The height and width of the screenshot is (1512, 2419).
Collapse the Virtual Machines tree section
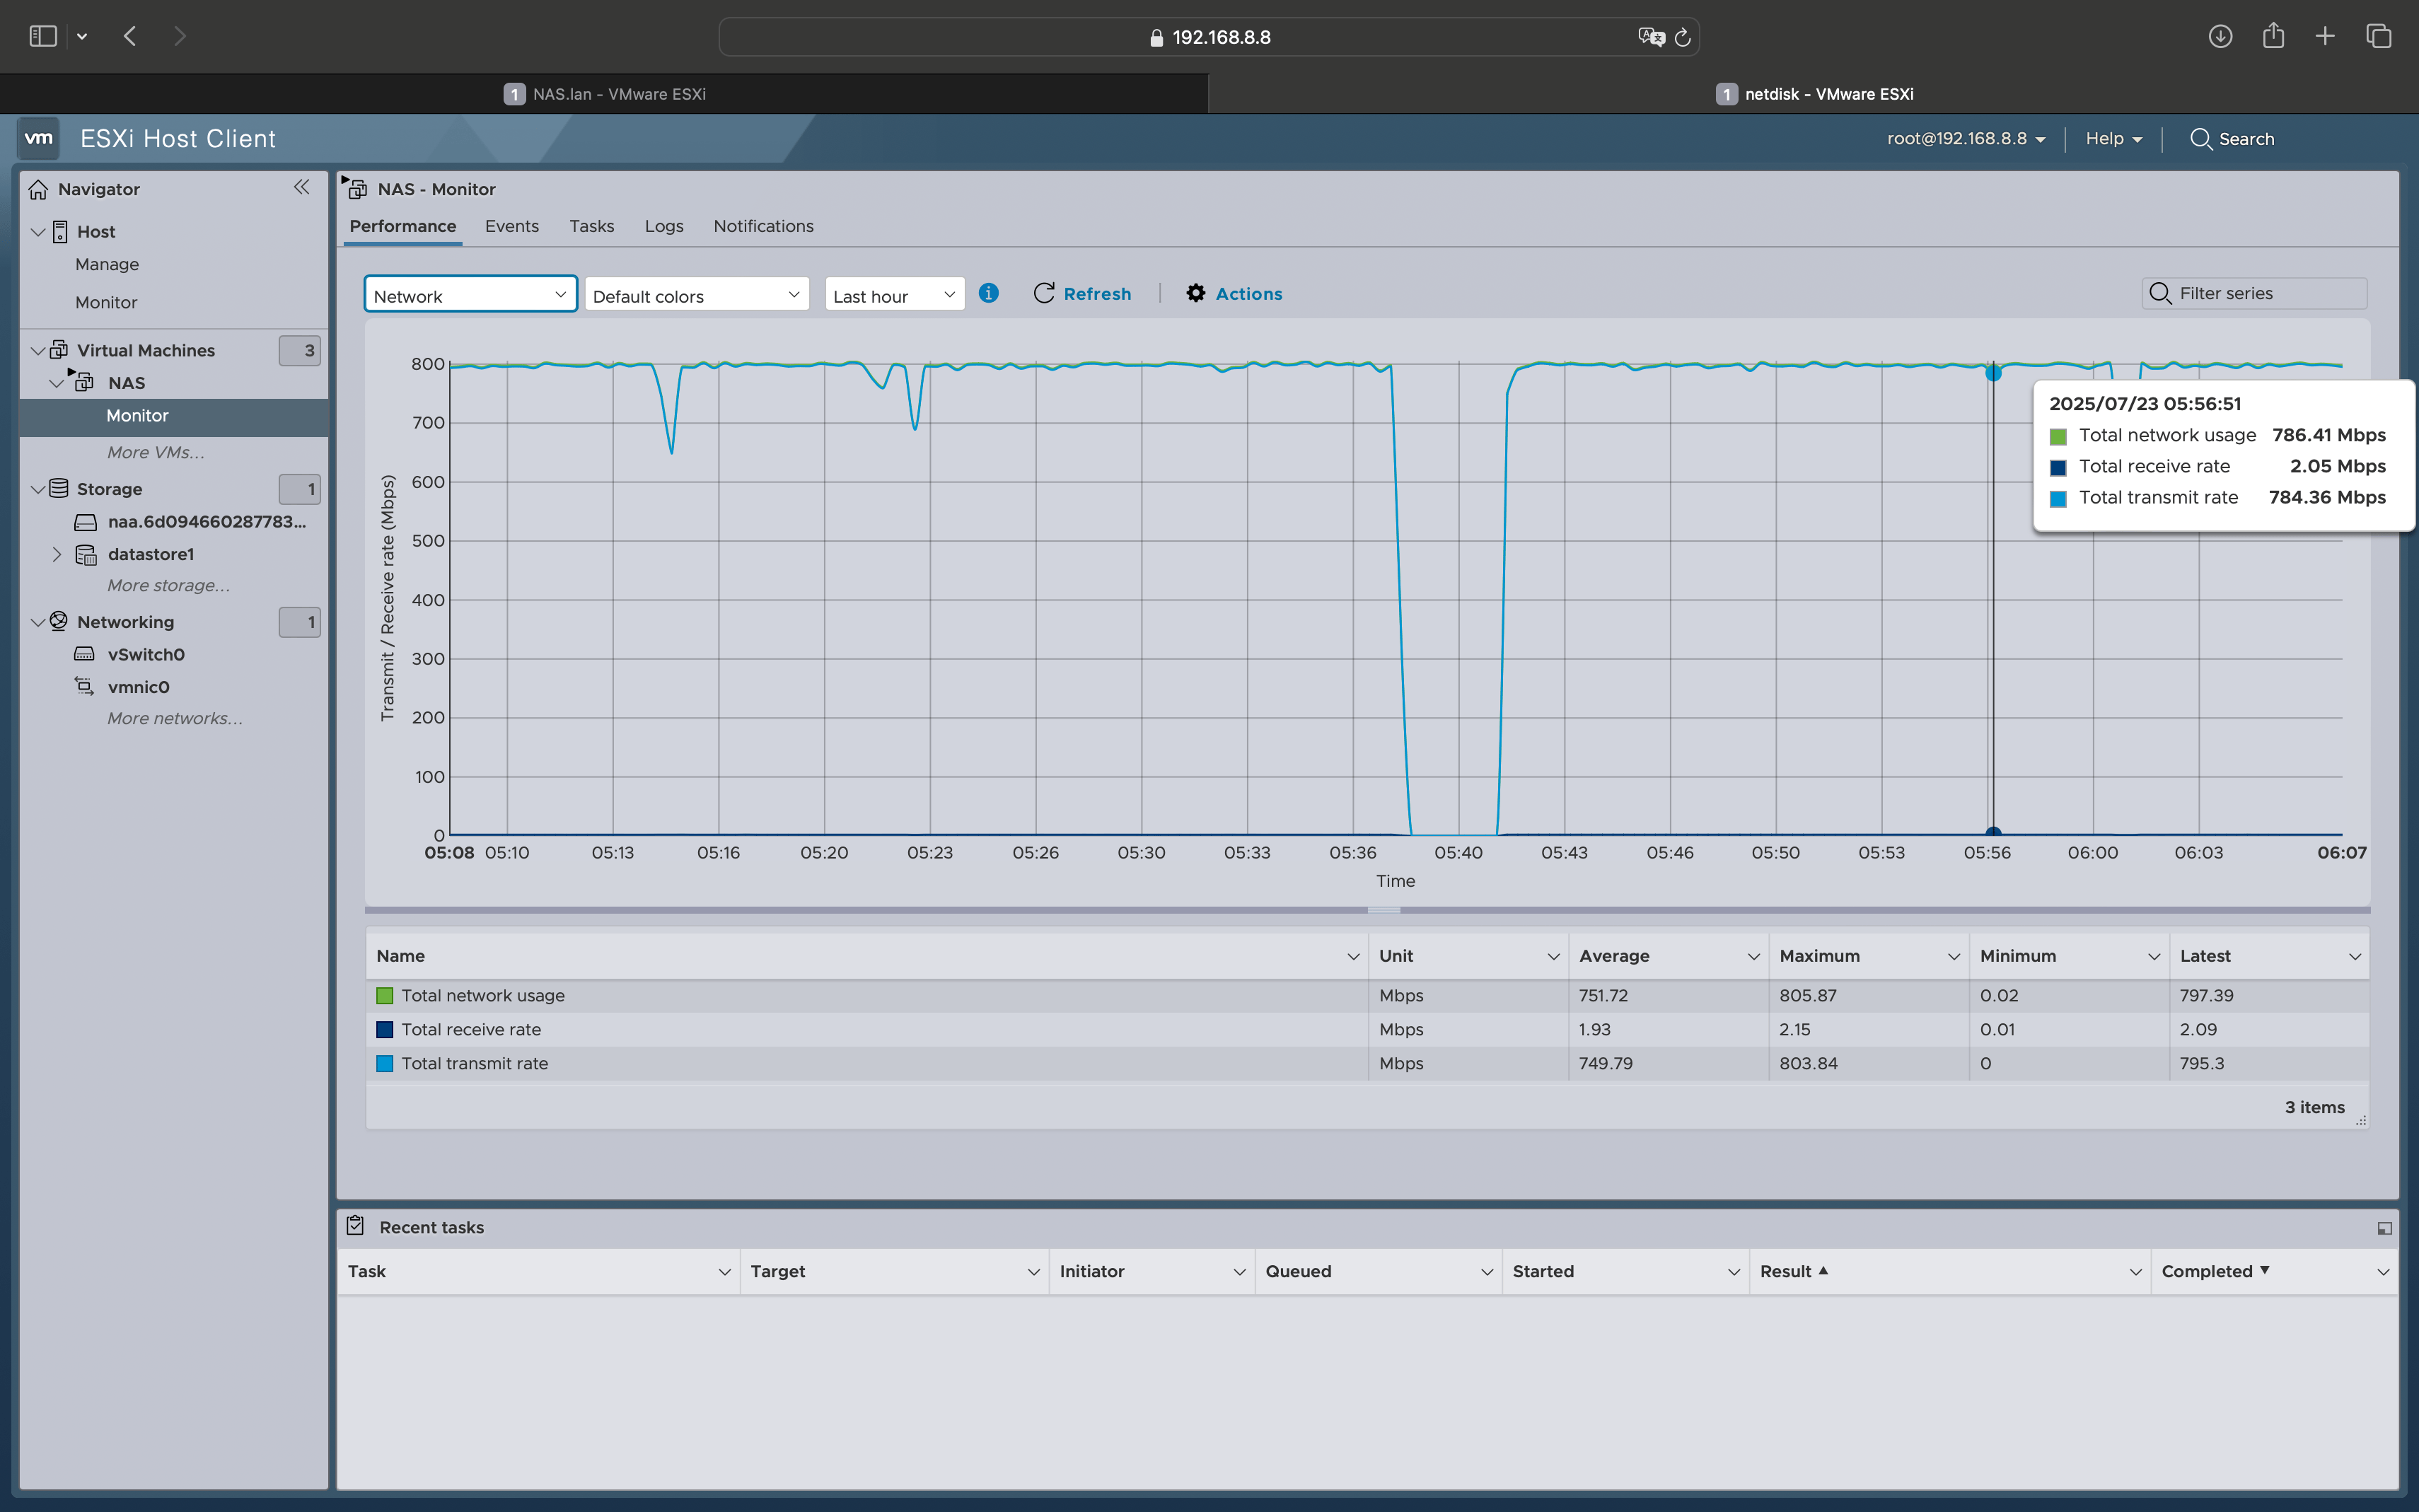pyautogui.click(x=38, y=350)
